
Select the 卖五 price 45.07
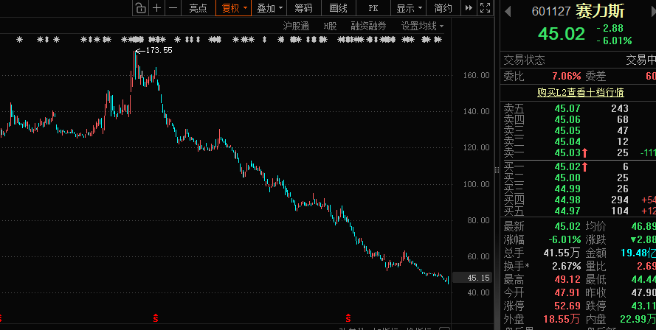(567, 108)
